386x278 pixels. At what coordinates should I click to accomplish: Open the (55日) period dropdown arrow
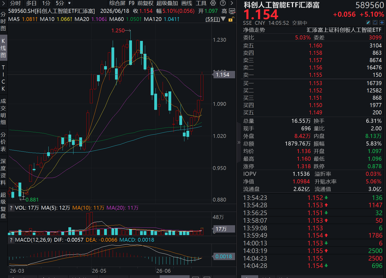click(223, 19)
